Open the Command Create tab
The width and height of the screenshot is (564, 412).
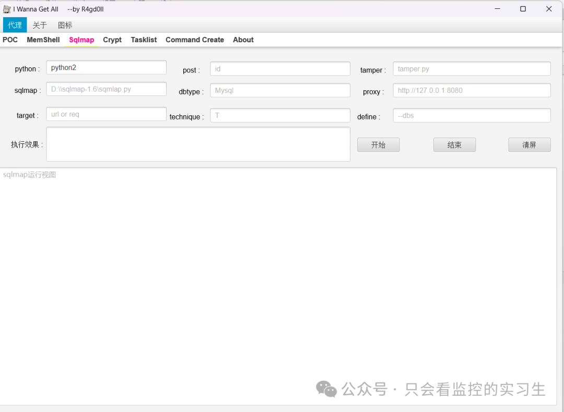point(195,40)
